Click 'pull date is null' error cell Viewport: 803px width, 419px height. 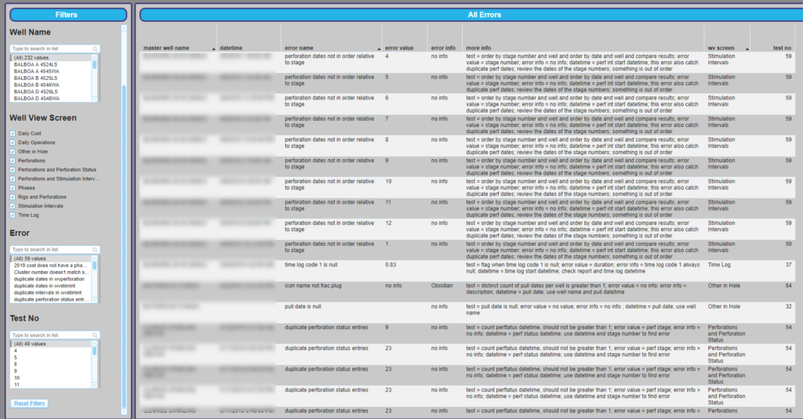(303, 306)
